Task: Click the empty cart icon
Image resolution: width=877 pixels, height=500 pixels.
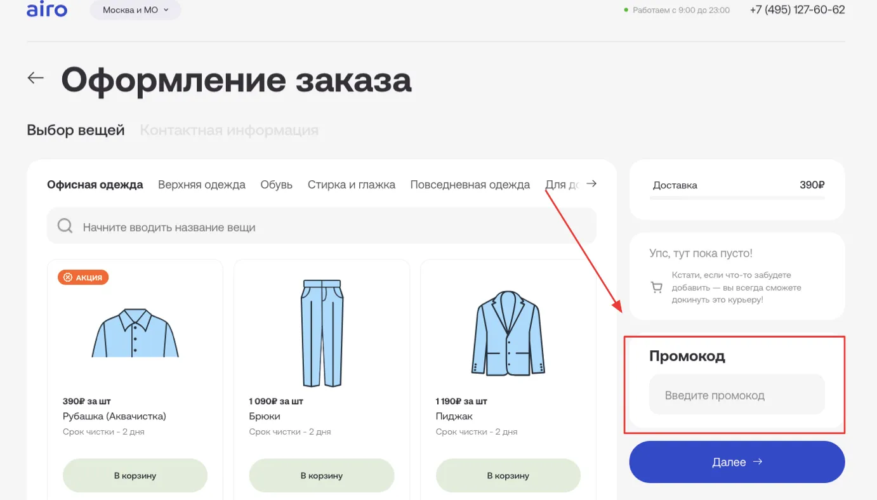Action: [x=657, y=288]
